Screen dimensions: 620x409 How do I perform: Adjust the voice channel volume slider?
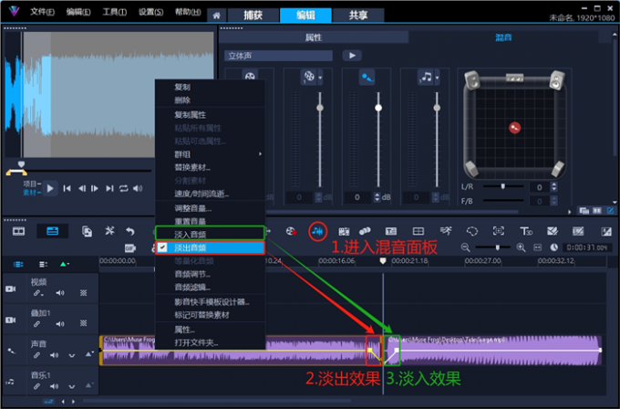378,108
